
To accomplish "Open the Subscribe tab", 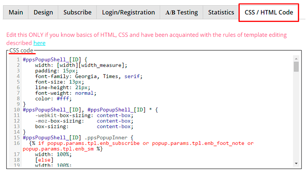I will click(x=77, y=12).
